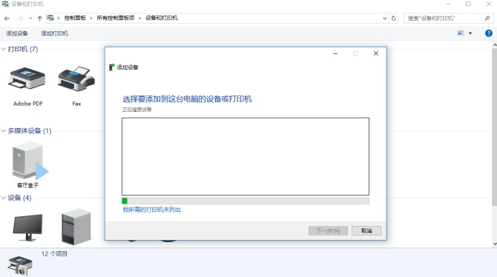Go forward with the forward arrow
This screenshot has height=277, width=497.
coord(20,19)
